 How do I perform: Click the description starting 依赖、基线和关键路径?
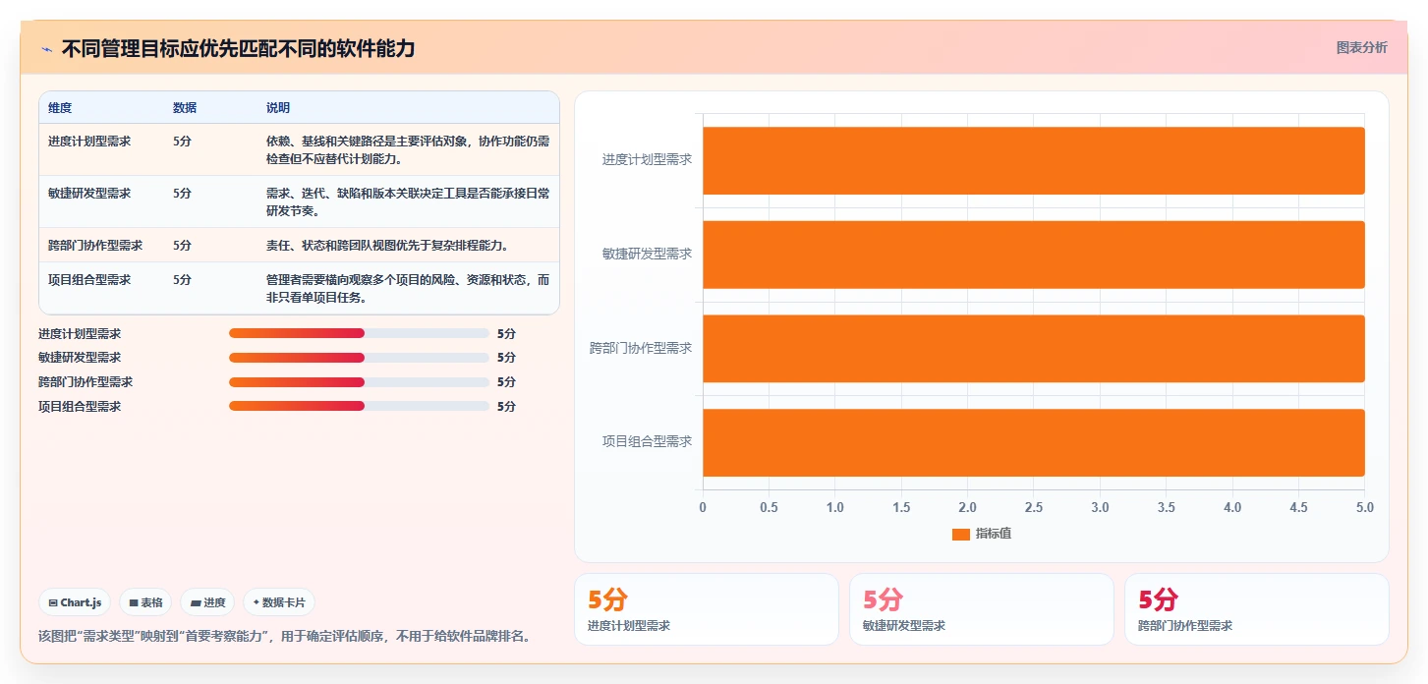click(408, 150)
